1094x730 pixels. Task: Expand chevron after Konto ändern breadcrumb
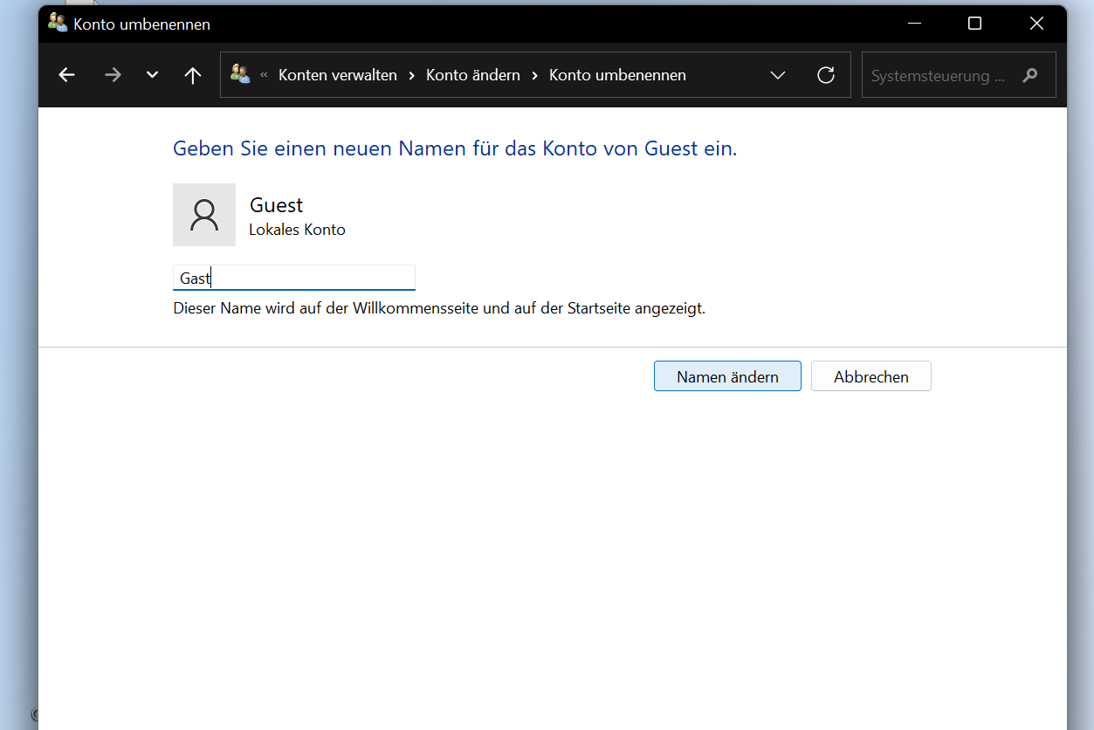click(534, 75)
